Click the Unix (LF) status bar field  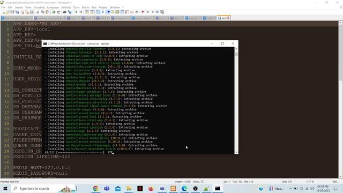pos(287,182)
